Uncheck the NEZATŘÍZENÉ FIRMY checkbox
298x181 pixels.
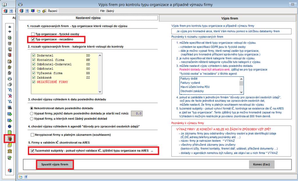34,82
